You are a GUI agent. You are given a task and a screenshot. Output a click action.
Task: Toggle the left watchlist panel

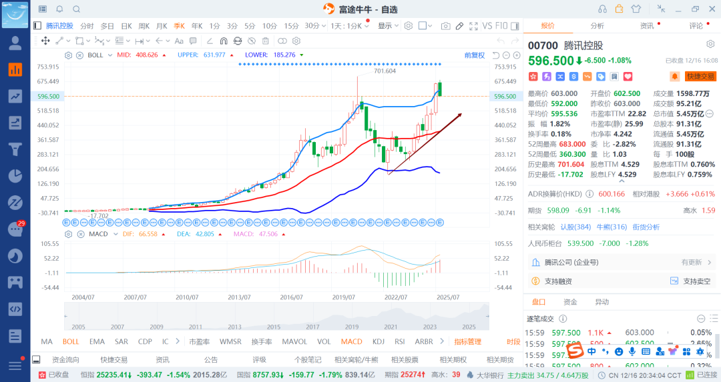pos(37,26)
